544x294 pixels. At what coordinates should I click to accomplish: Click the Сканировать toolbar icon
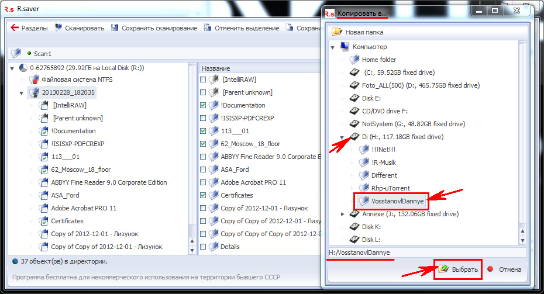(x=58, y=28)
